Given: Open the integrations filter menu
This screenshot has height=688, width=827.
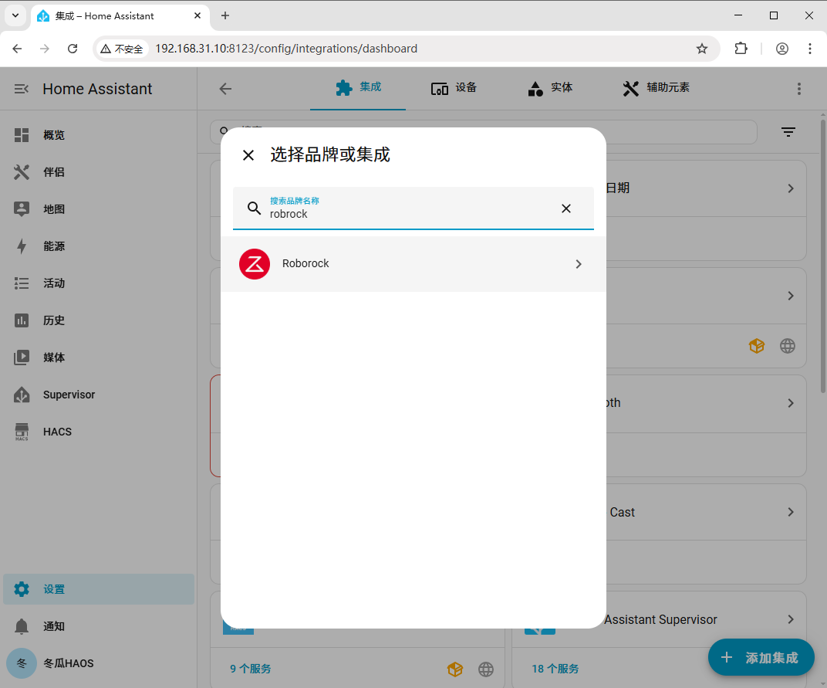Looking at the screenshot, I should 788,132.
